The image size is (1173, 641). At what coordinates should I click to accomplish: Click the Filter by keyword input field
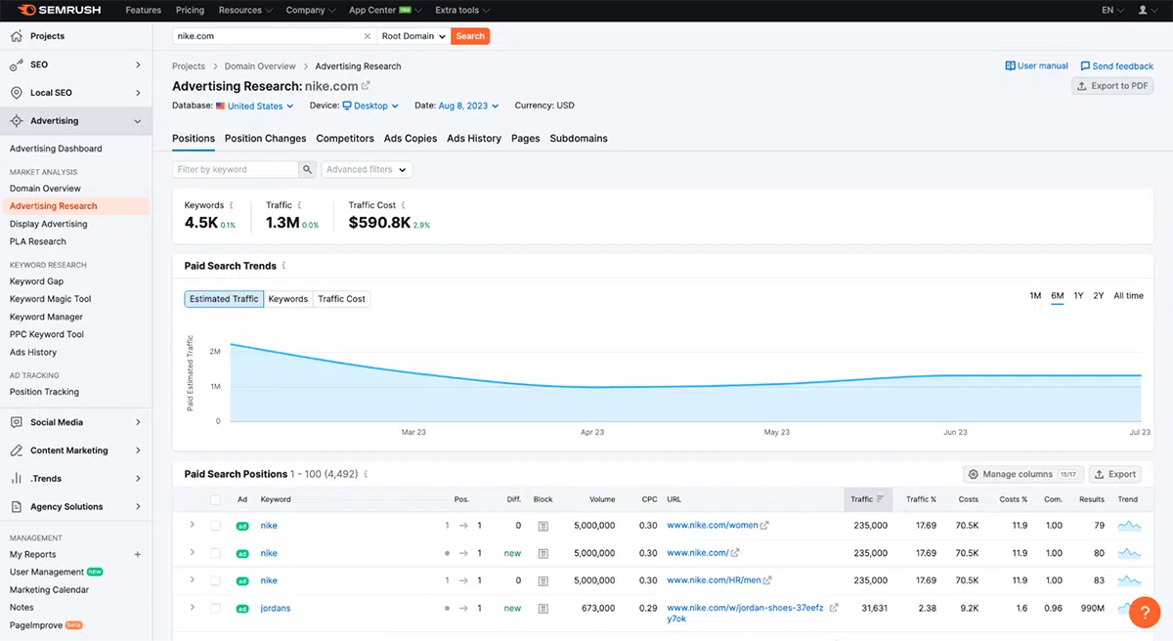point(236,169)
